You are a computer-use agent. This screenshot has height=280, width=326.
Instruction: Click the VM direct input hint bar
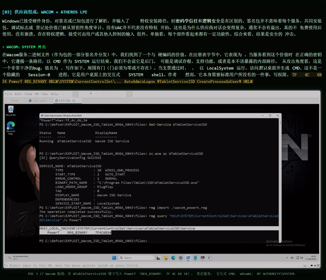coord(71,266)
